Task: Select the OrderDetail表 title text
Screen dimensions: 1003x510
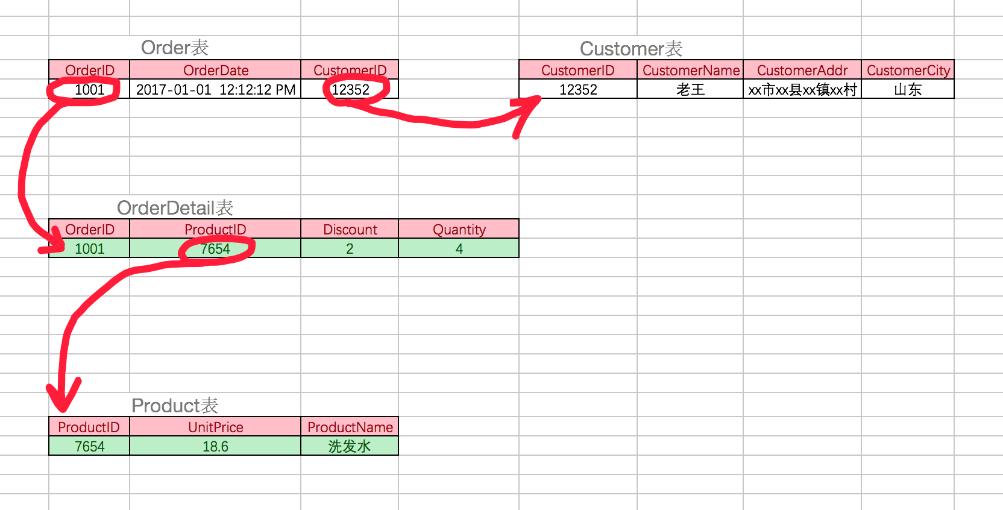Action: [175, 208]
